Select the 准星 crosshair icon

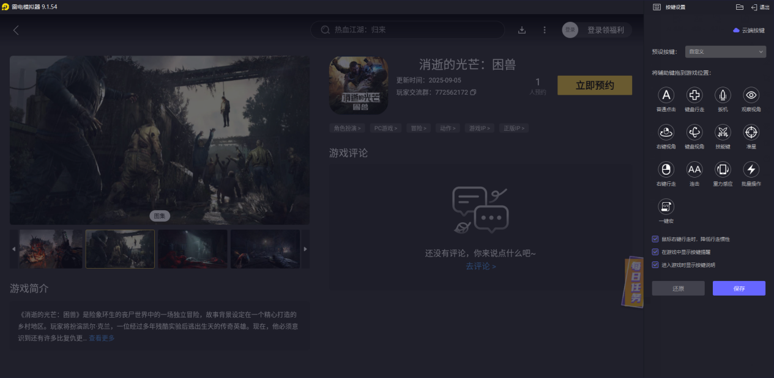click(751, 132)
